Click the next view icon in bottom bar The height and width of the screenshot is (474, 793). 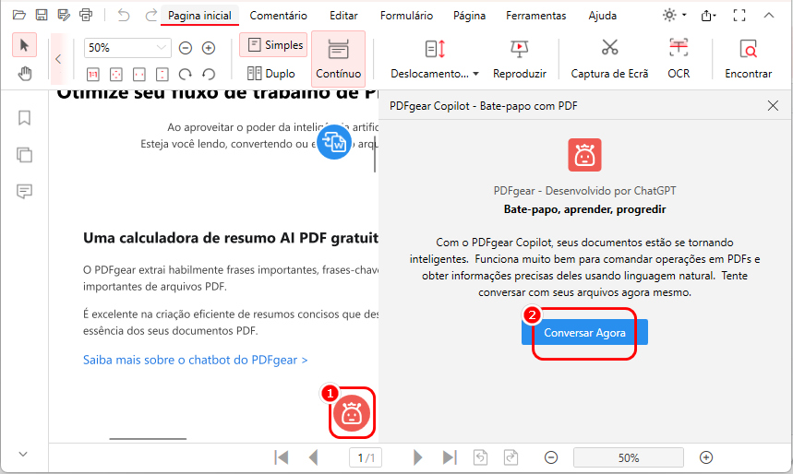511,457
